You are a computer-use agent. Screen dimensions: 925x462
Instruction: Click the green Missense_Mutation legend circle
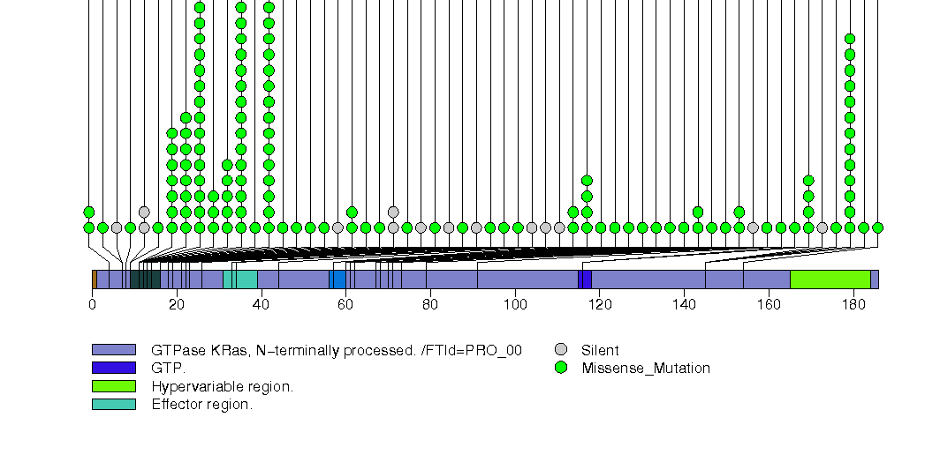tap(560, 368)
